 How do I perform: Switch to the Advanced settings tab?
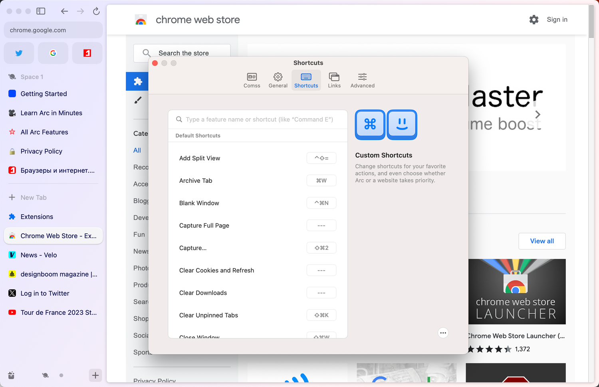363,80
